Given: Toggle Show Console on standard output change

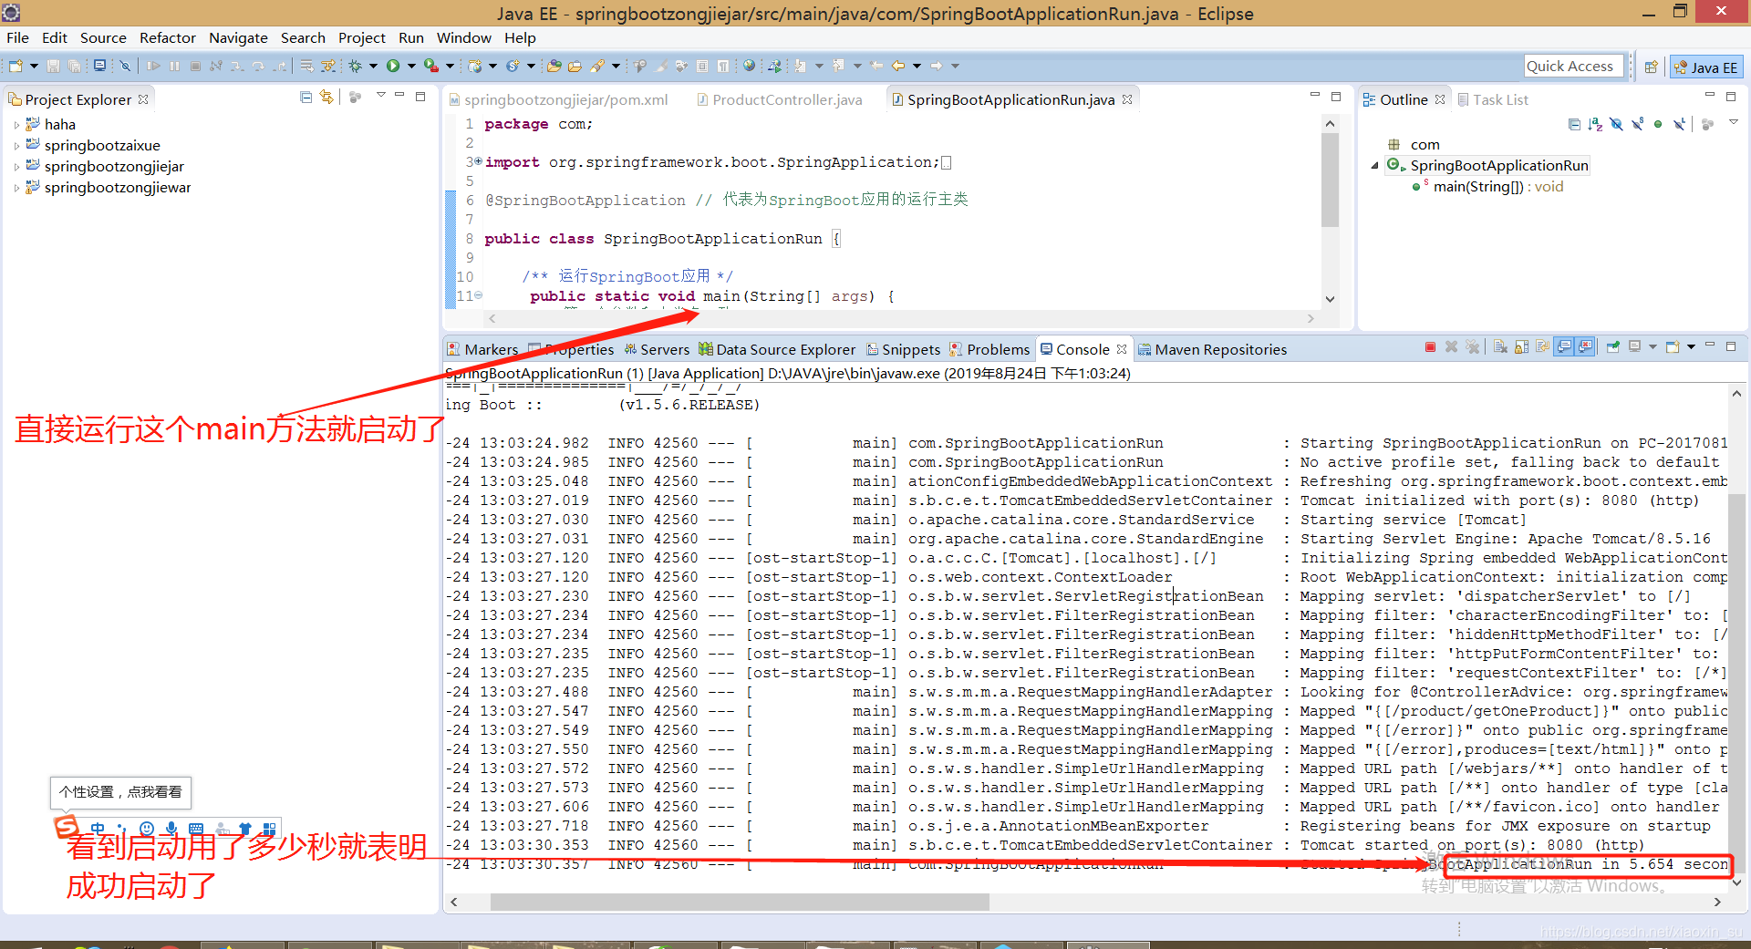Looking at the screenshot, I should tap(1564, 347).
